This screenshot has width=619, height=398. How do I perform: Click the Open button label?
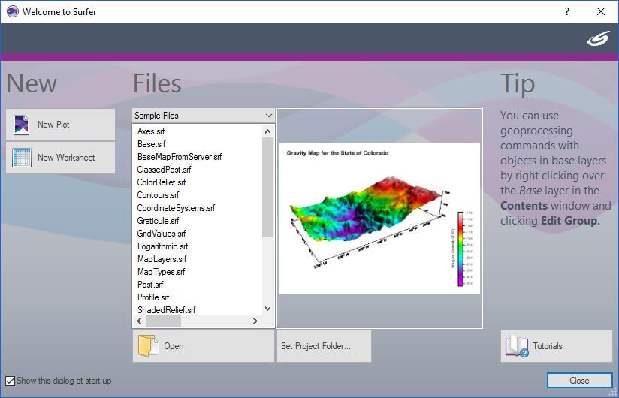click(174, 346)
